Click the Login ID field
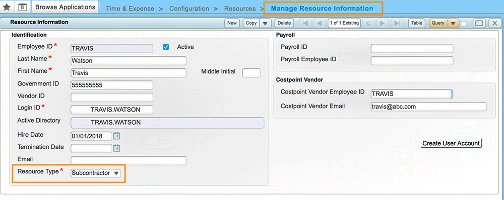This screenshot has height=200, width=504. pos(112,110)
